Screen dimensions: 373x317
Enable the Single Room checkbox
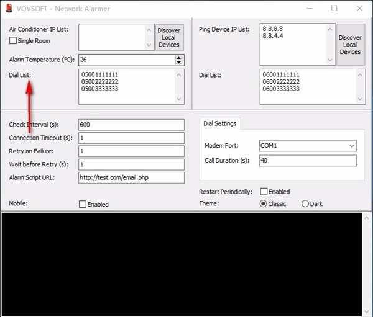[13, 40]
